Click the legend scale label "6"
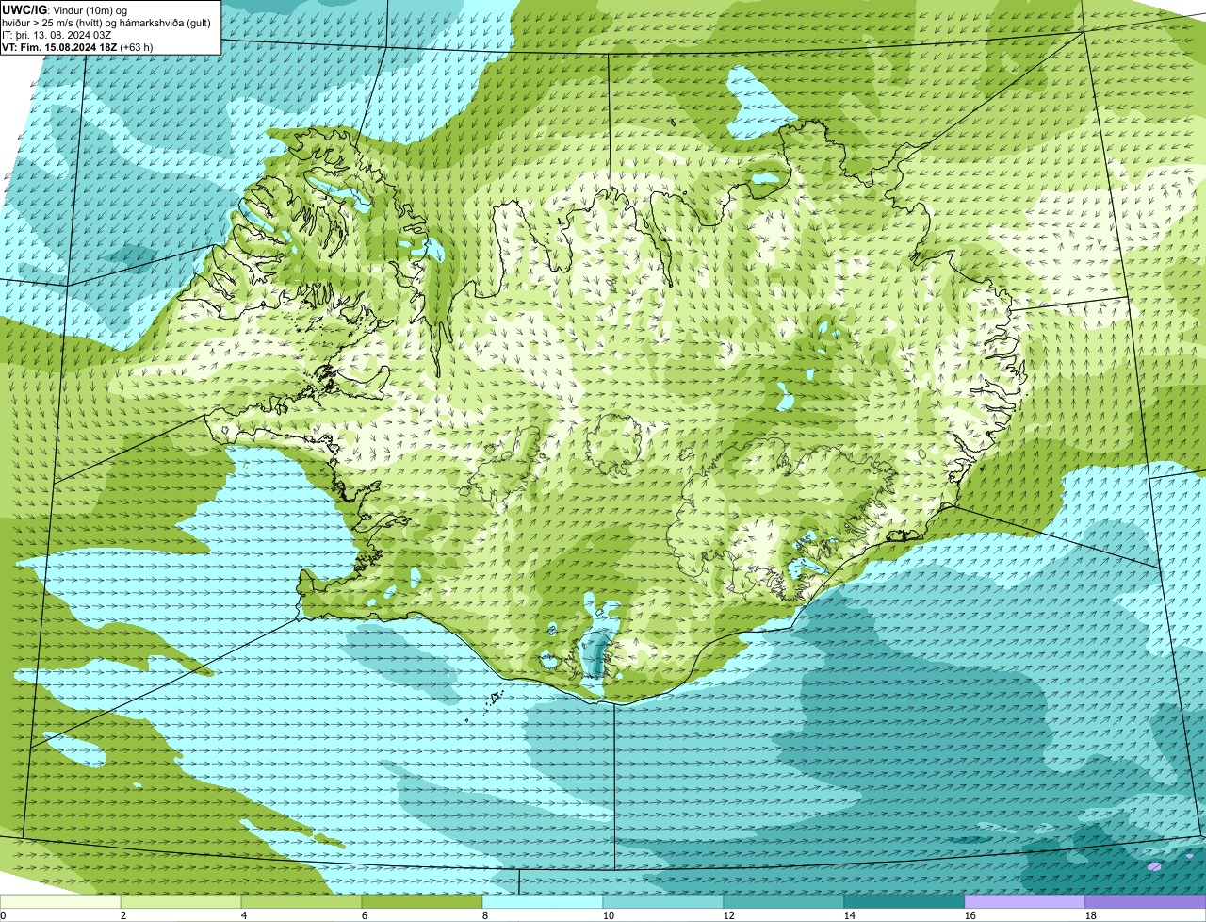Screen dimensions: 1206x922 pos(365,915)
